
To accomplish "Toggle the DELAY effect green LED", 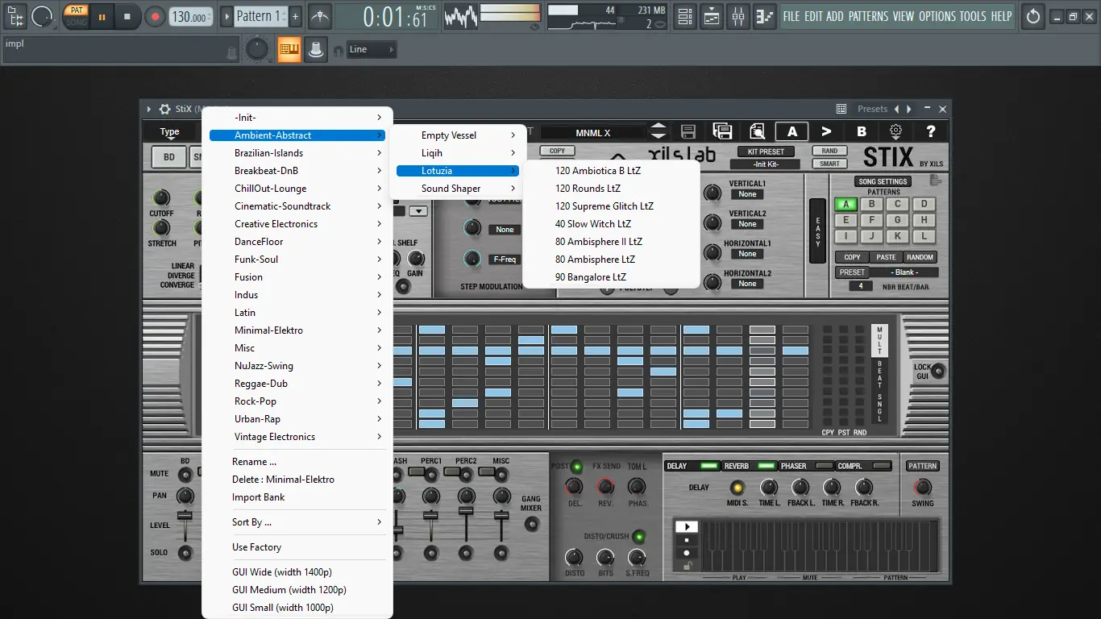I will coord(708,466).
